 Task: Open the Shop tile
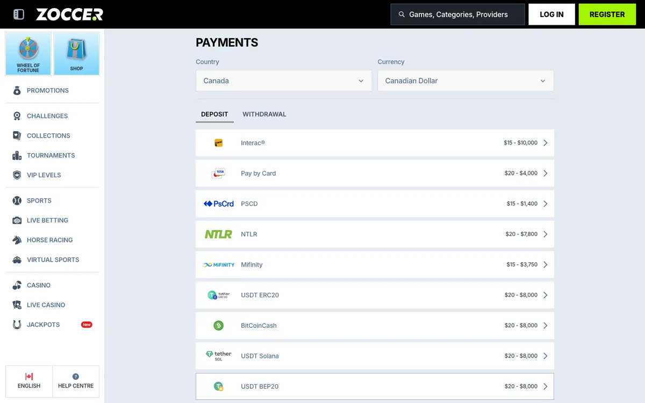[x=76, y=54]
